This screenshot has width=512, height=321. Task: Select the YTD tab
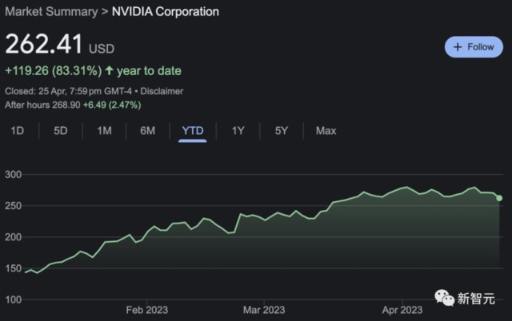click(193, 130)
